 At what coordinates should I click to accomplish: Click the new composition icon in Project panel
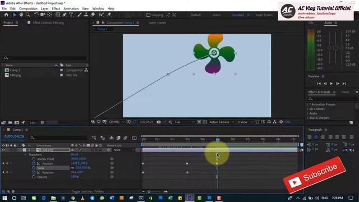(16, 123)
